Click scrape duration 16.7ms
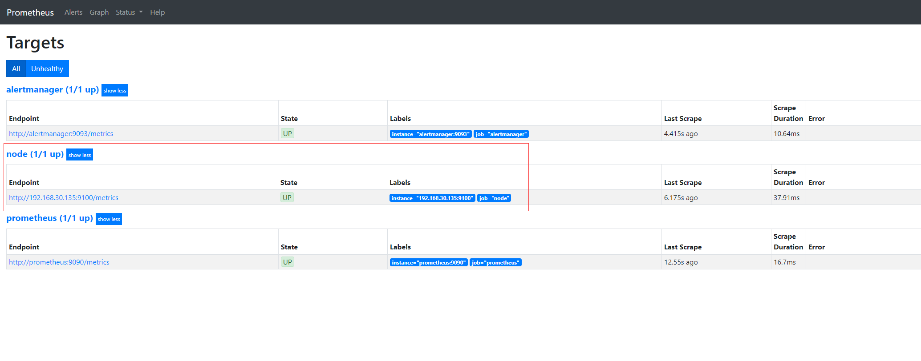 tap(785, 262)
